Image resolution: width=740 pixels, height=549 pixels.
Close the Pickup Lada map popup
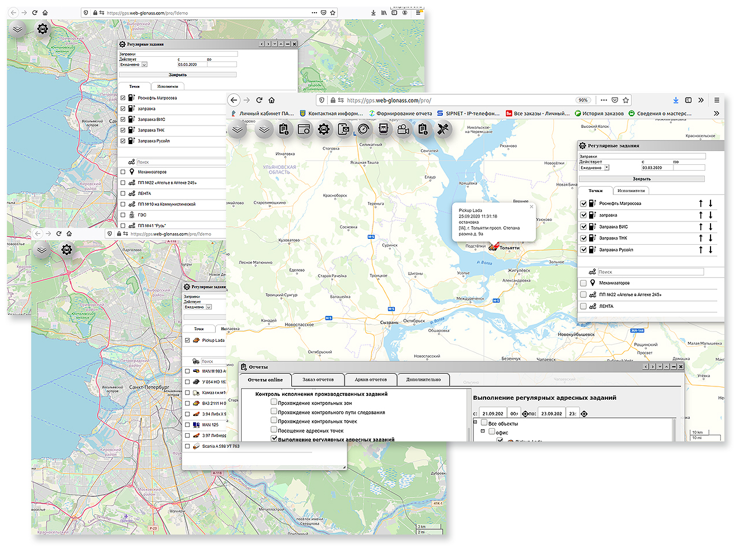tap(531, 207)
